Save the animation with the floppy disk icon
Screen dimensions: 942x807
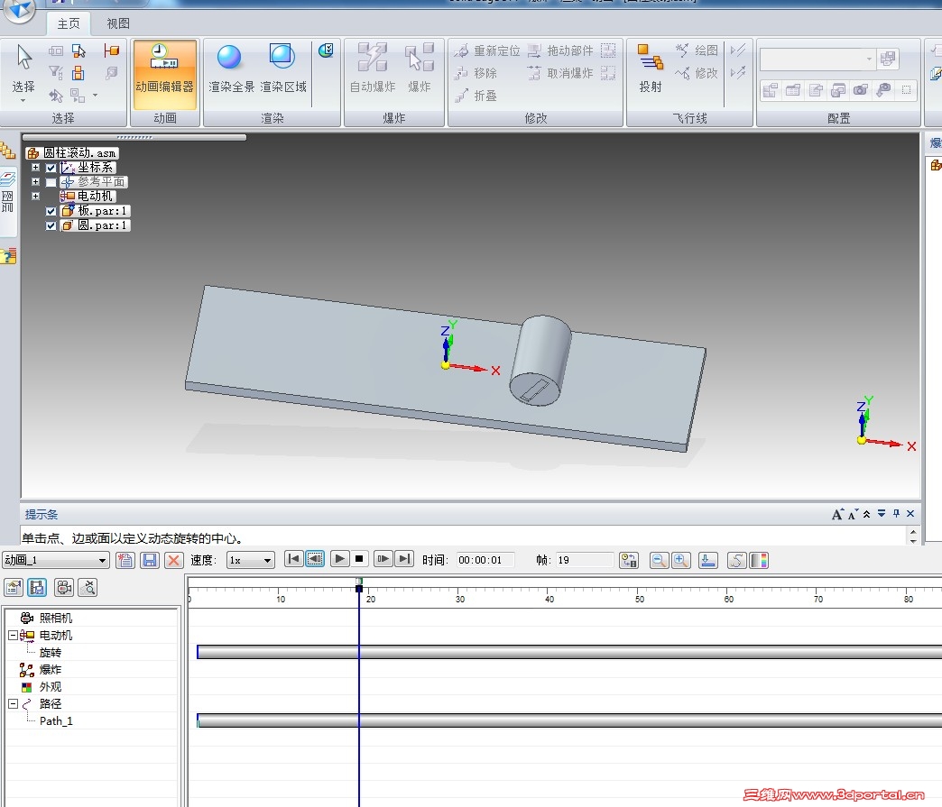point(150,560)
